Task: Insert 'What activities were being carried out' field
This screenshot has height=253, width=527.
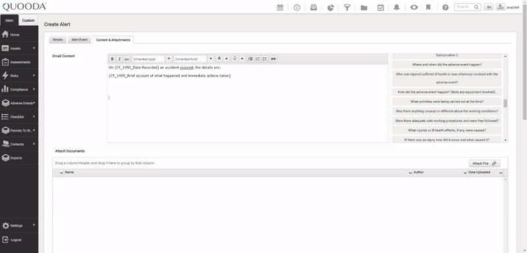Action: pos(447,102)
